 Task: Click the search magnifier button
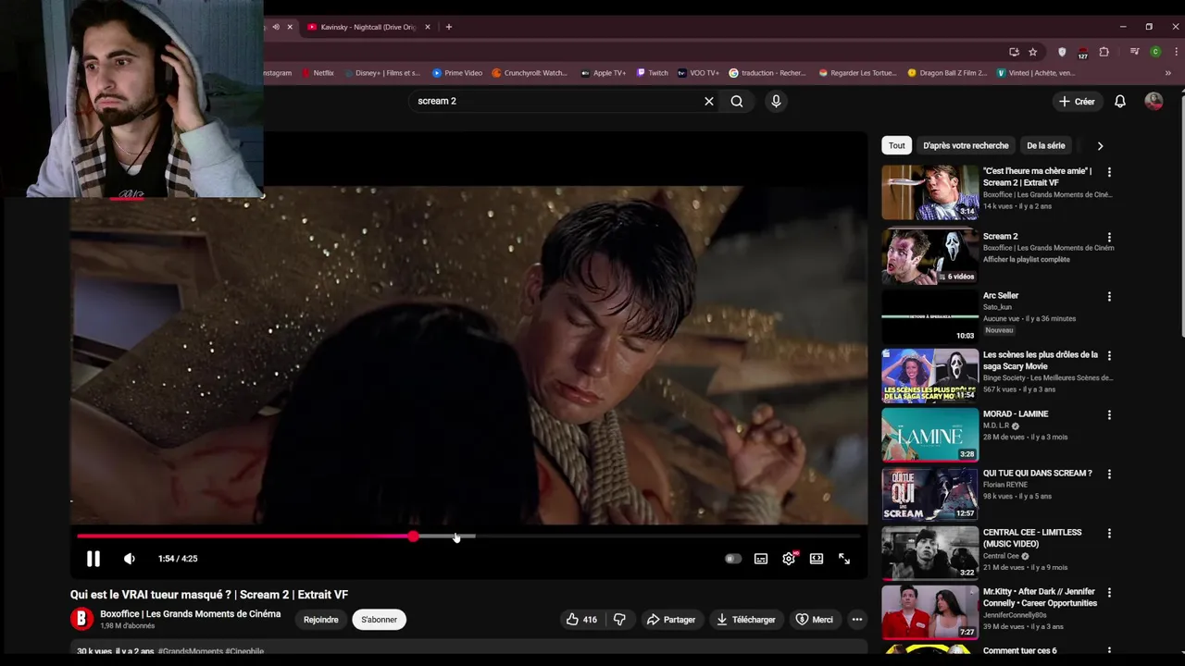[737, 101]
